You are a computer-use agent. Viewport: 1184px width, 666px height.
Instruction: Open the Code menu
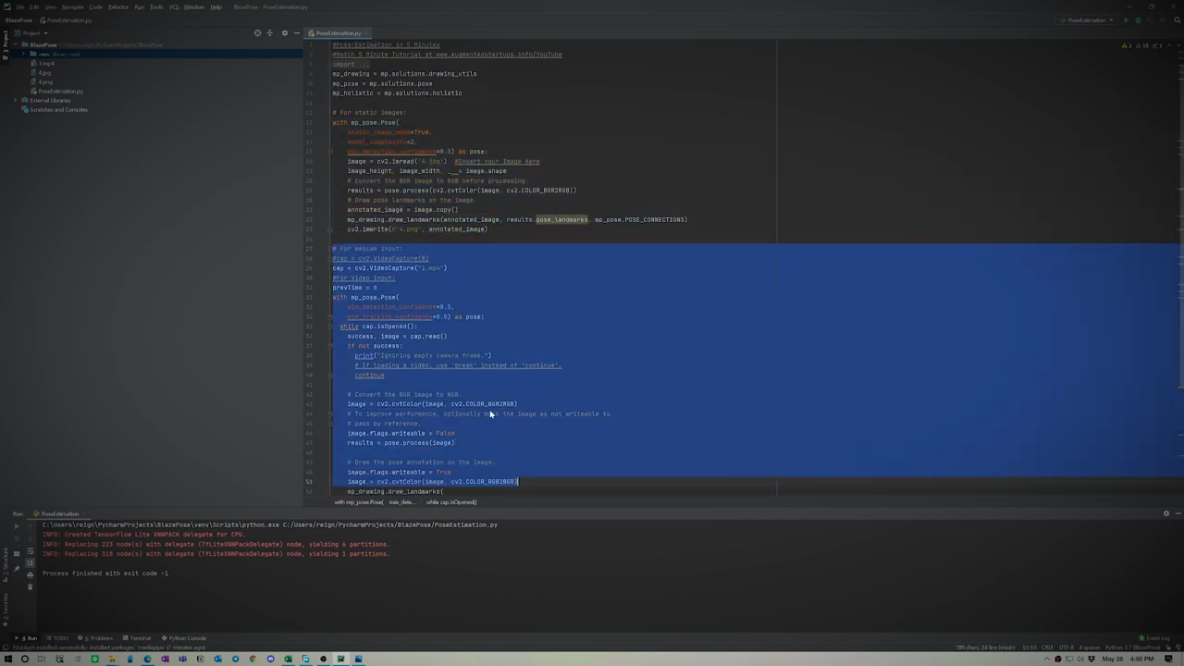[95, 6]
